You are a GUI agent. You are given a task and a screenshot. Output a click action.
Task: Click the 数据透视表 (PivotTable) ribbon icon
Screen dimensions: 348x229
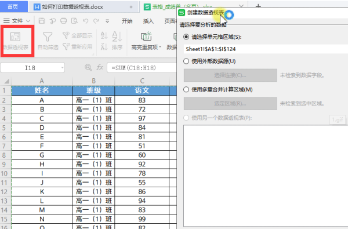pyautogui.click(x=15, y=37)
